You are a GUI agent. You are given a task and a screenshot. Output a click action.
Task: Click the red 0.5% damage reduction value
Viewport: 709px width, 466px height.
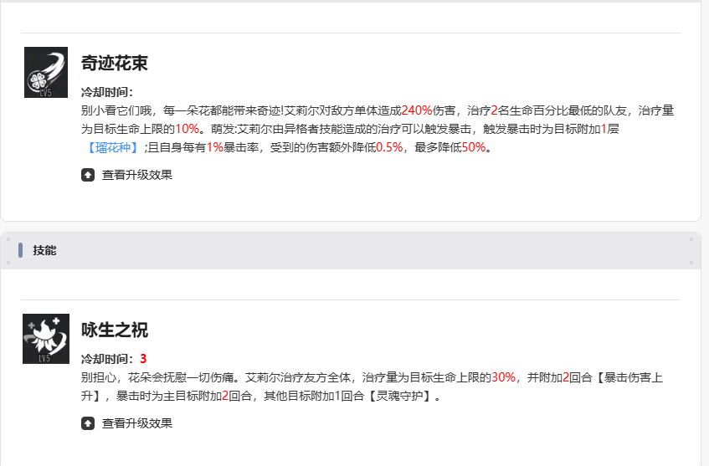[x=389, y=147]
